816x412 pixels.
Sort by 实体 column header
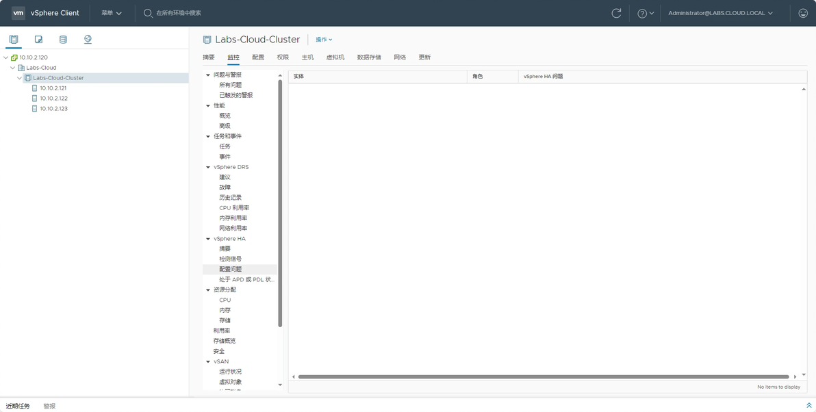(378, 77)
